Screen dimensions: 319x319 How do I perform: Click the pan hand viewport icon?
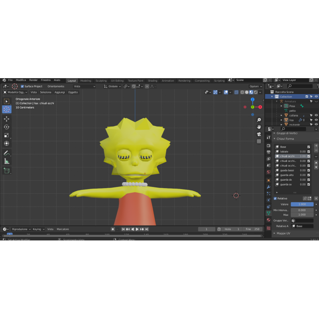[x=259, y=127]
